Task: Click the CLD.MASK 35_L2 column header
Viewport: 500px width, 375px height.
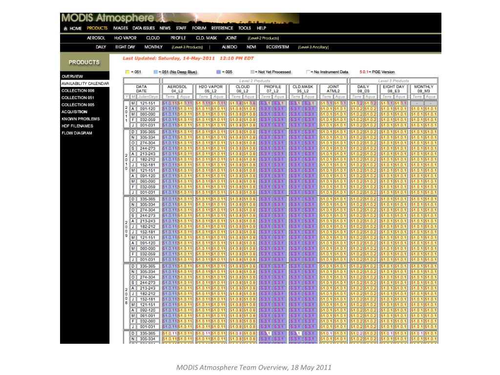Action: click(x=303, y=89)
